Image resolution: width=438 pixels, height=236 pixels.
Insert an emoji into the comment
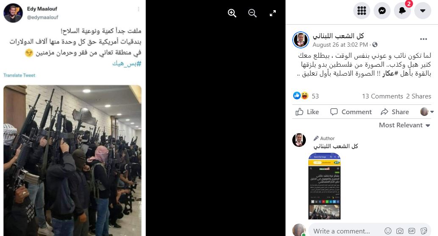[388, 231]
